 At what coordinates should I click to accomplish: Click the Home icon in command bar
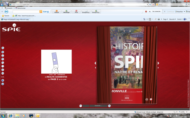click(144, 19)
